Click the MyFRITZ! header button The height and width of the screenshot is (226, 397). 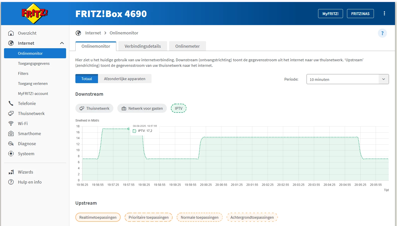(330, 14)
